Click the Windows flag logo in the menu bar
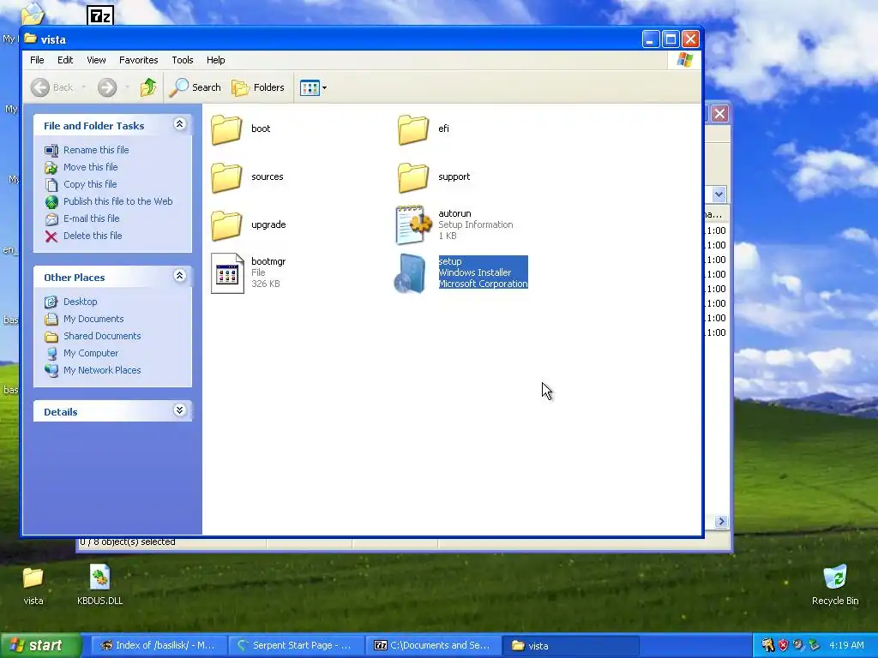This screenshot has width=878, height=658. coord(685,60)
